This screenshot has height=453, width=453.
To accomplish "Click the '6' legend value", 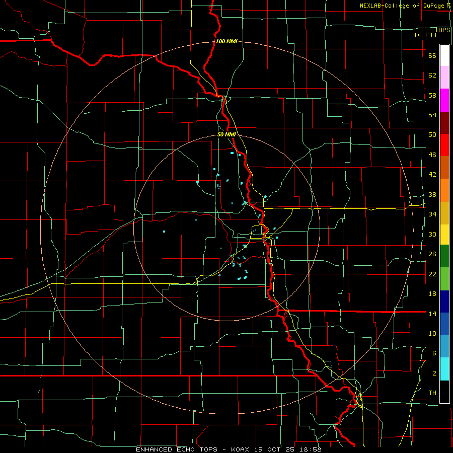I will 434,353.
